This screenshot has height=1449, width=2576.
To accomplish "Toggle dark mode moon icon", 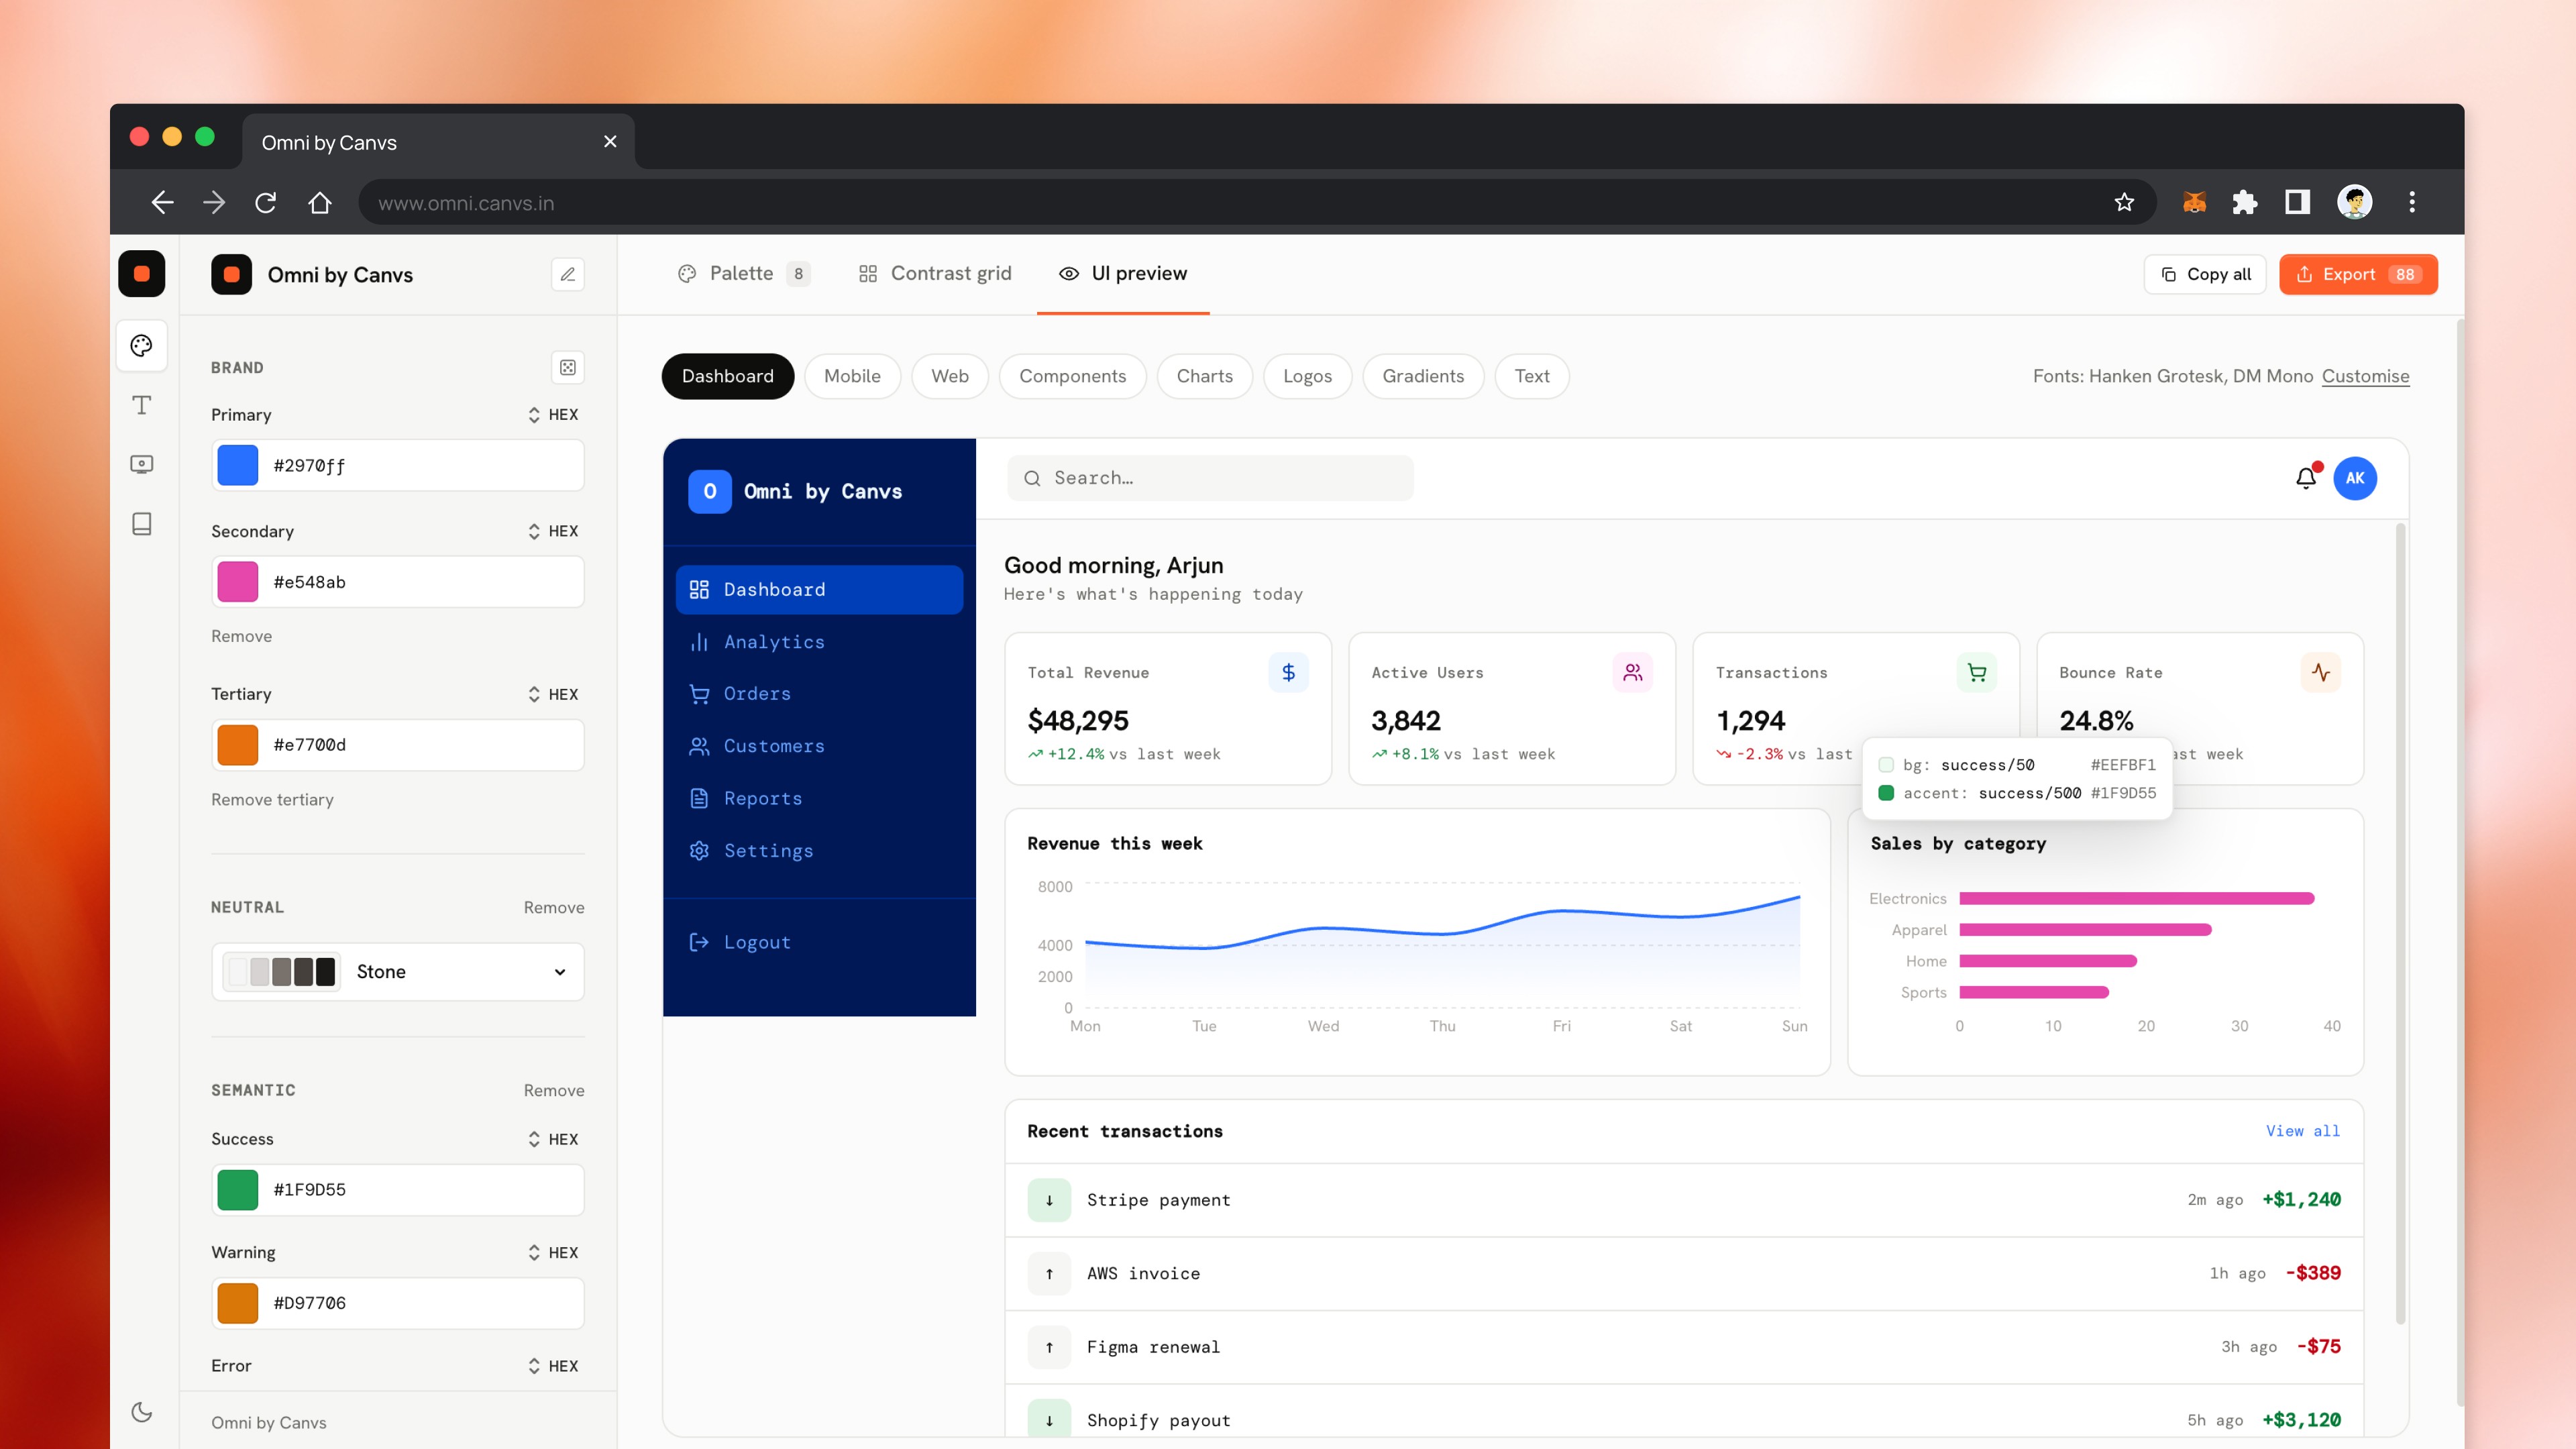I will coord(141,1412).
